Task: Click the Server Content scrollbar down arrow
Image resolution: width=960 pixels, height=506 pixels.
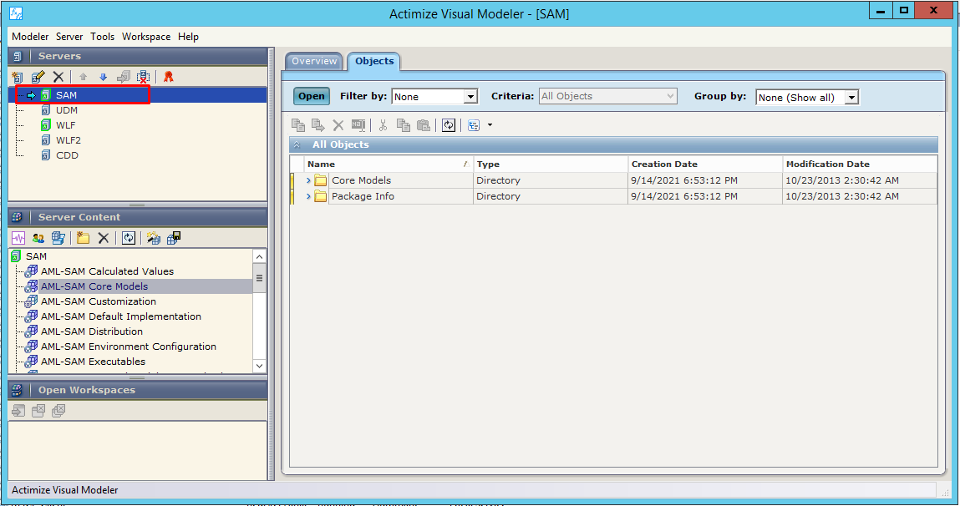Action: pyautogui.click(x=260, y=366)
